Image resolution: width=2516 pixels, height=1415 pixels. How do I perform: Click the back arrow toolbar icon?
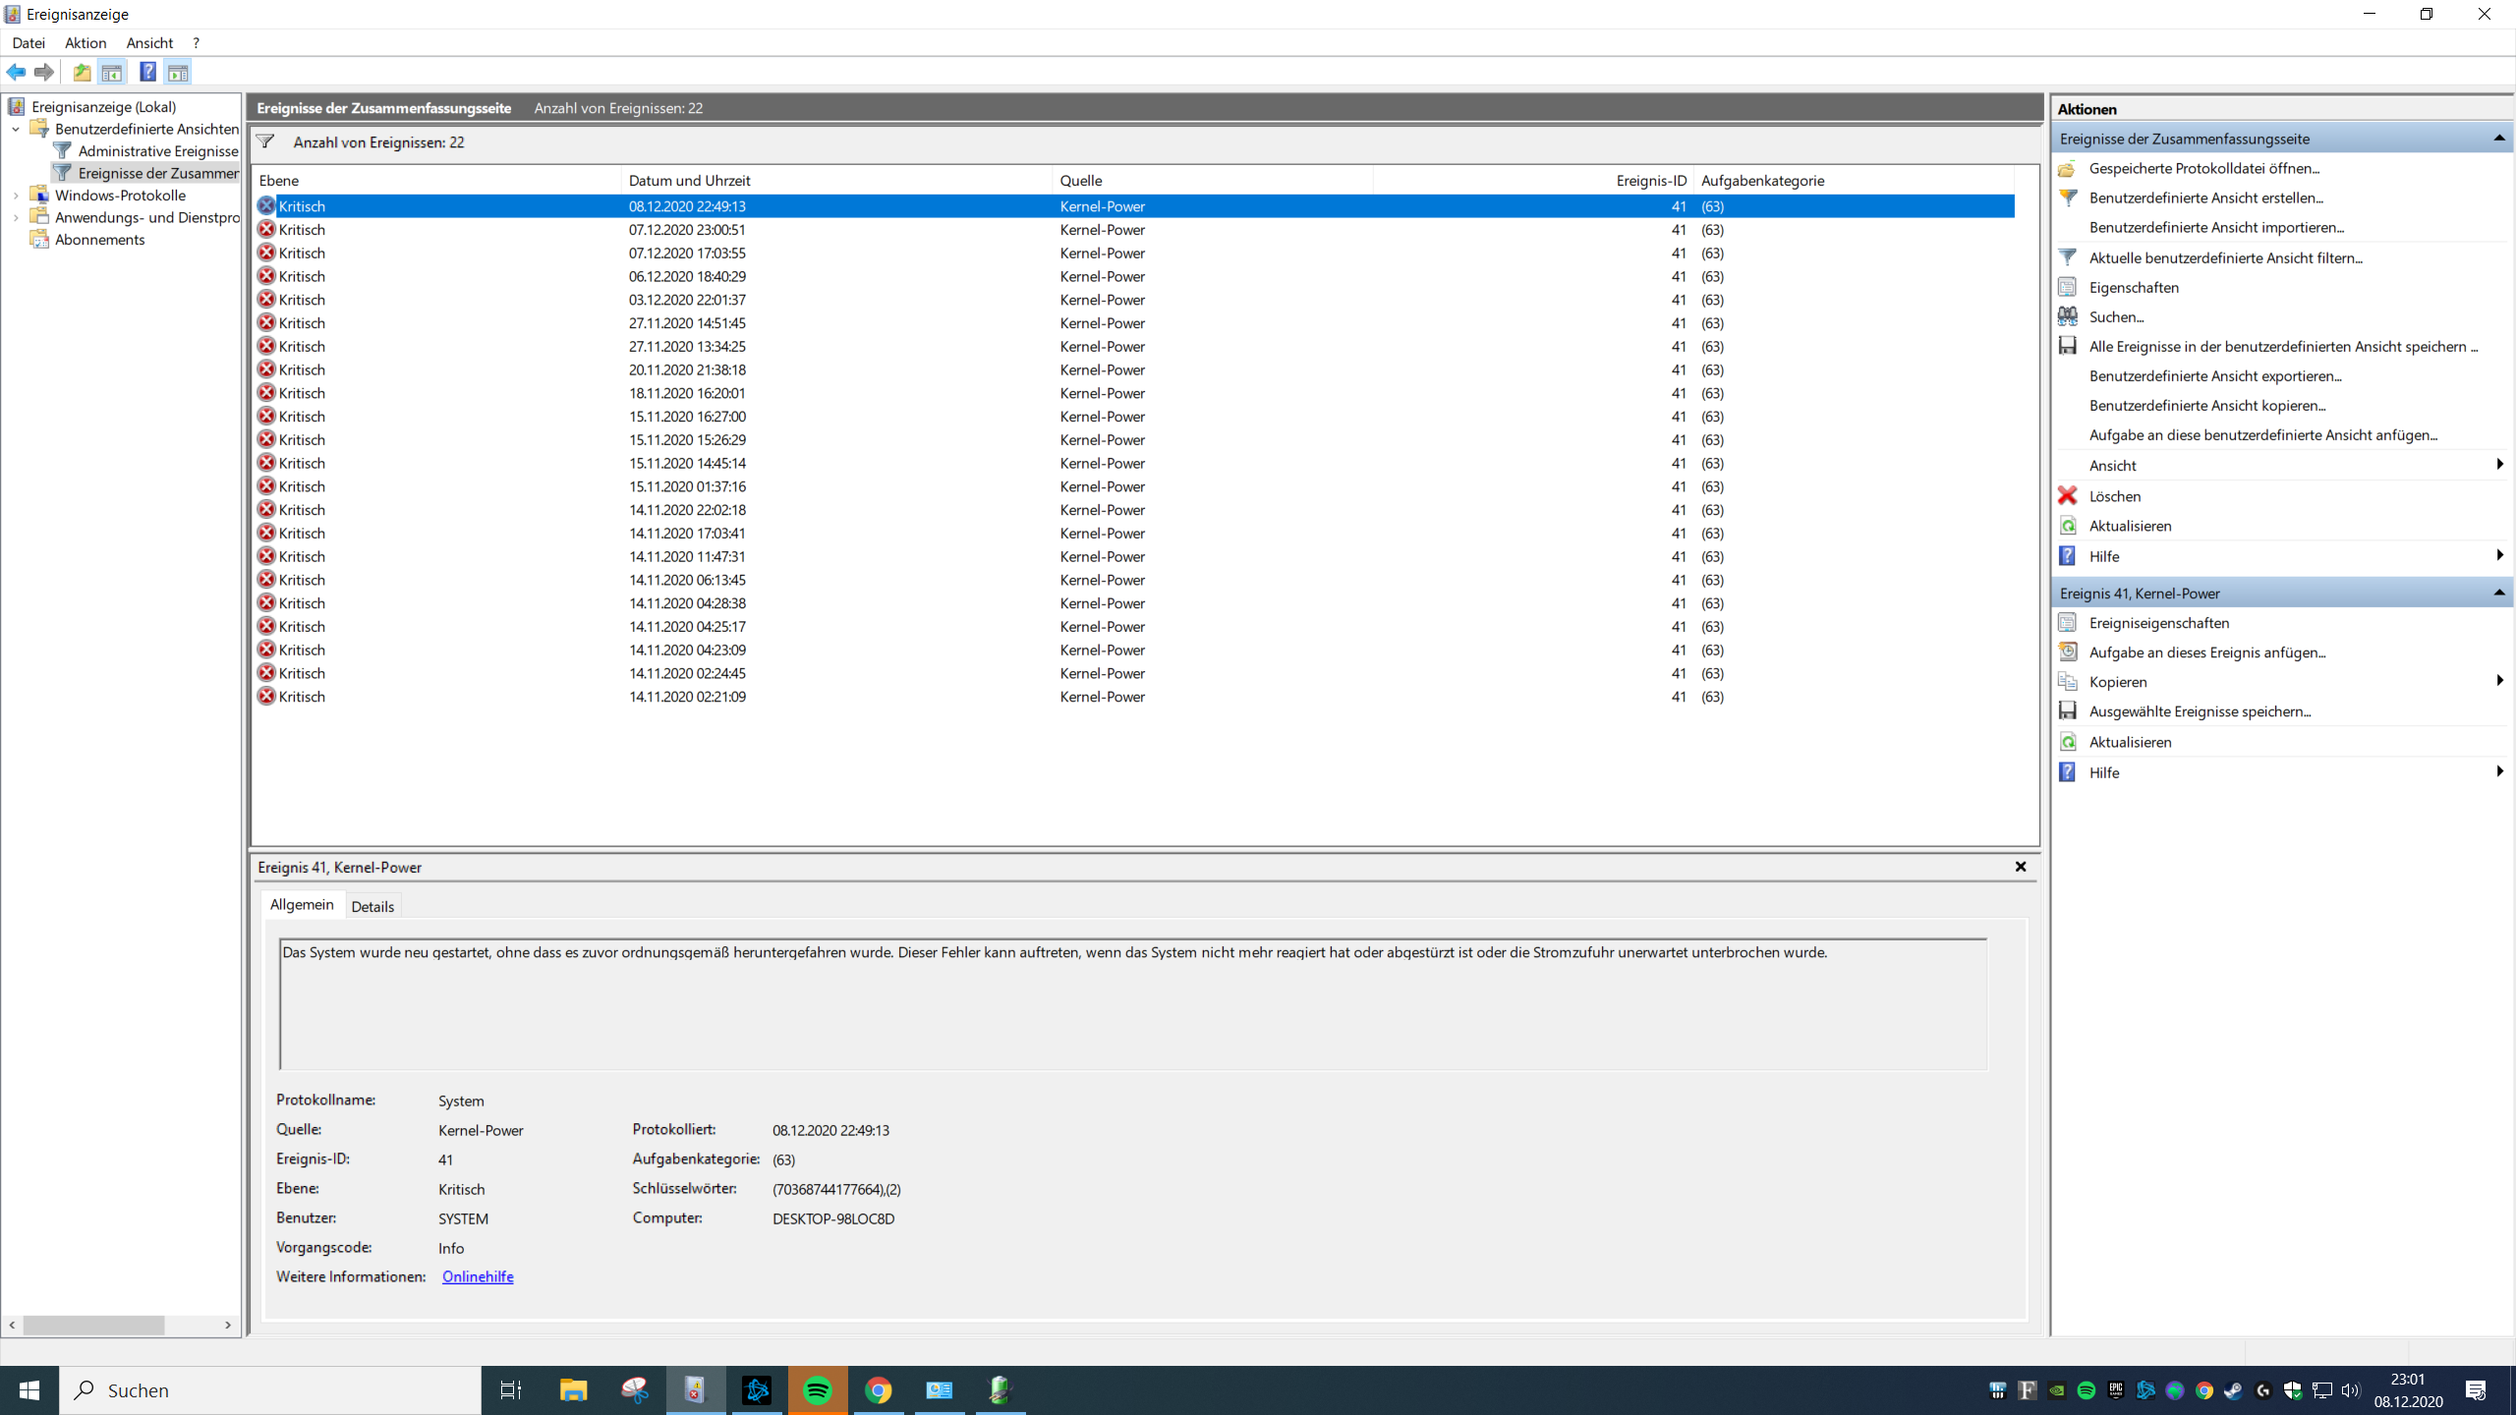click(x=16, y=72)
